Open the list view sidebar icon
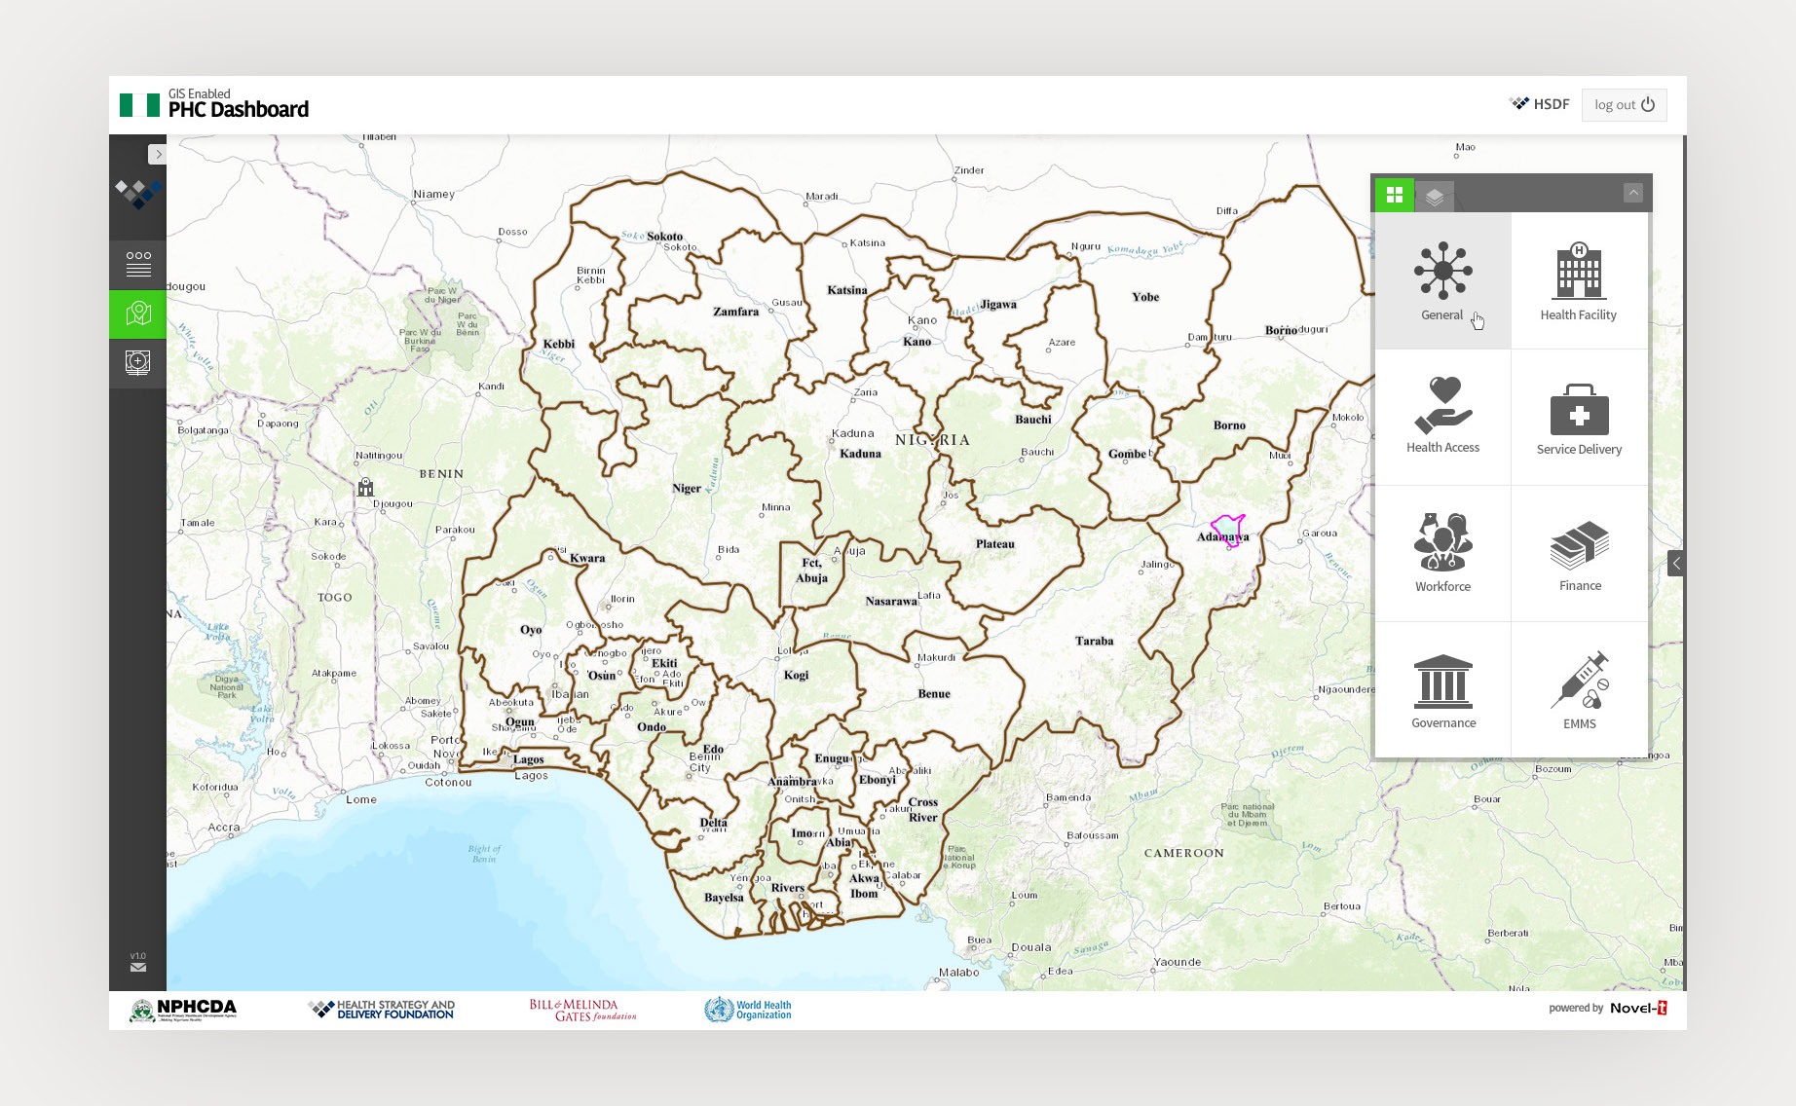Viewport: 1796px width, 1106px height. point(138,264)
